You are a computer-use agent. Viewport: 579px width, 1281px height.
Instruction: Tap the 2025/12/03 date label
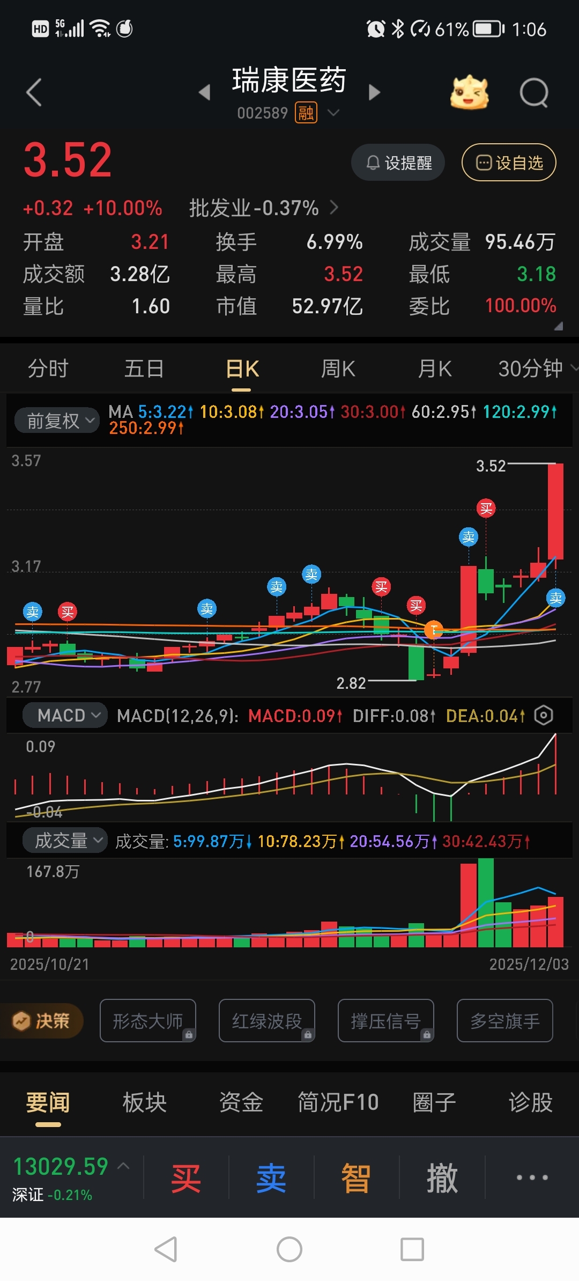529,964
